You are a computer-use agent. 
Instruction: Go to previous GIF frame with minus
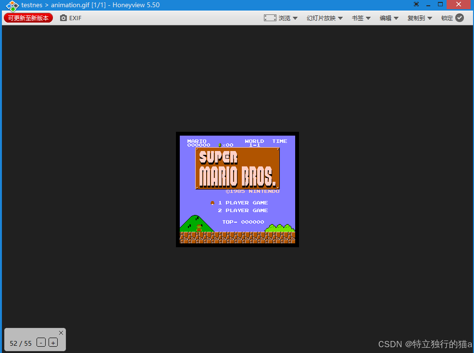tap(41, 342)
